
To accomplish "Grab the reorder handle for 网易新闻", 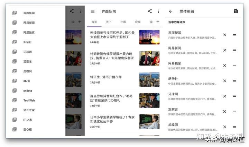I will (234, 50).
